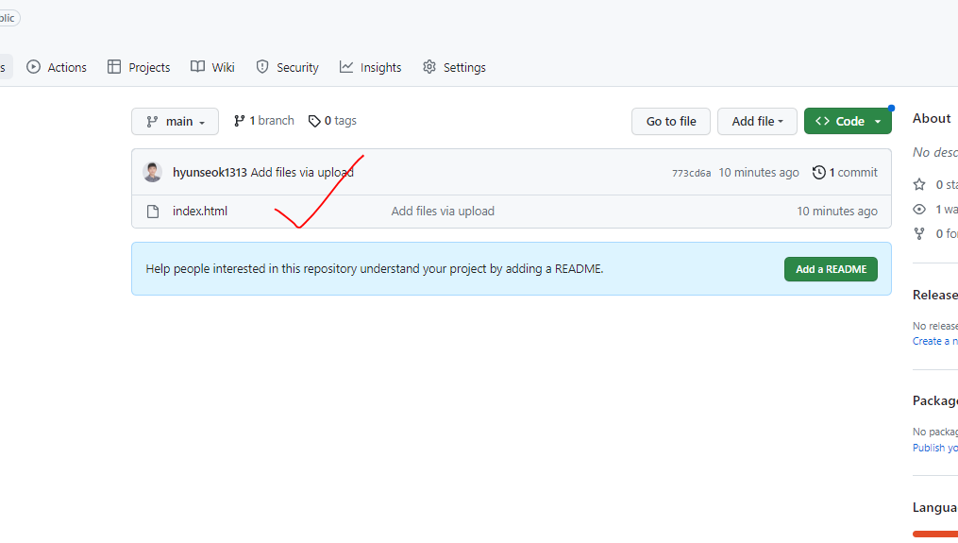This screenshot has width=958, height=543.
Task: Click the About heading
Action: pos(932,119)
